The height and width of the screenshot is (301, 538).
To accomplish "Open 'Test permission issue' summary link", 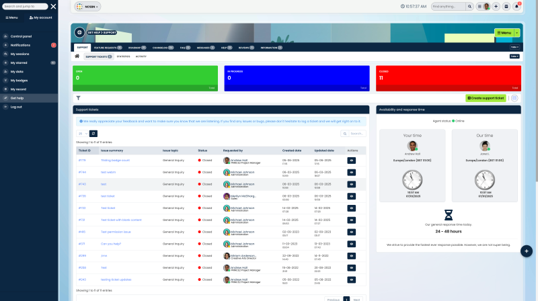I will click(116, 232).
